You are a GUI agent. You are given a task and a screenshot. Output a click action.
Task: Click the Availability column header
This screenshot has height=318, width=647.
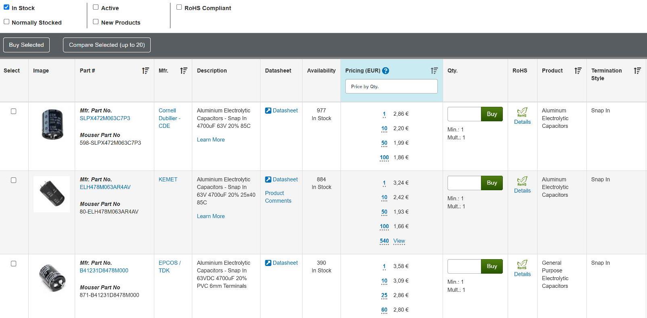point(321,71)
